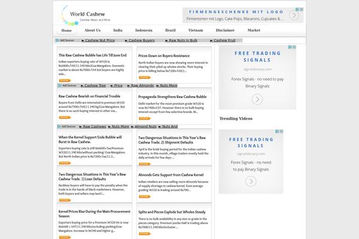Click the Cashew Fruit ad link
359x239 pixels.
coord(223,41)
